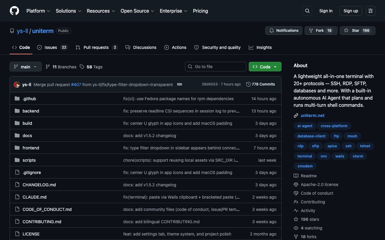This screenshot has height=240, width=385.
Task: Click the people icon beside Contributing
Action: pyautogui.click(x=296, y=202)
